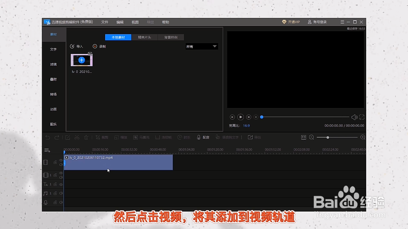Screen dimensions: 408x229
Task: Click the 导入 import button
Action: pos(77,46)
